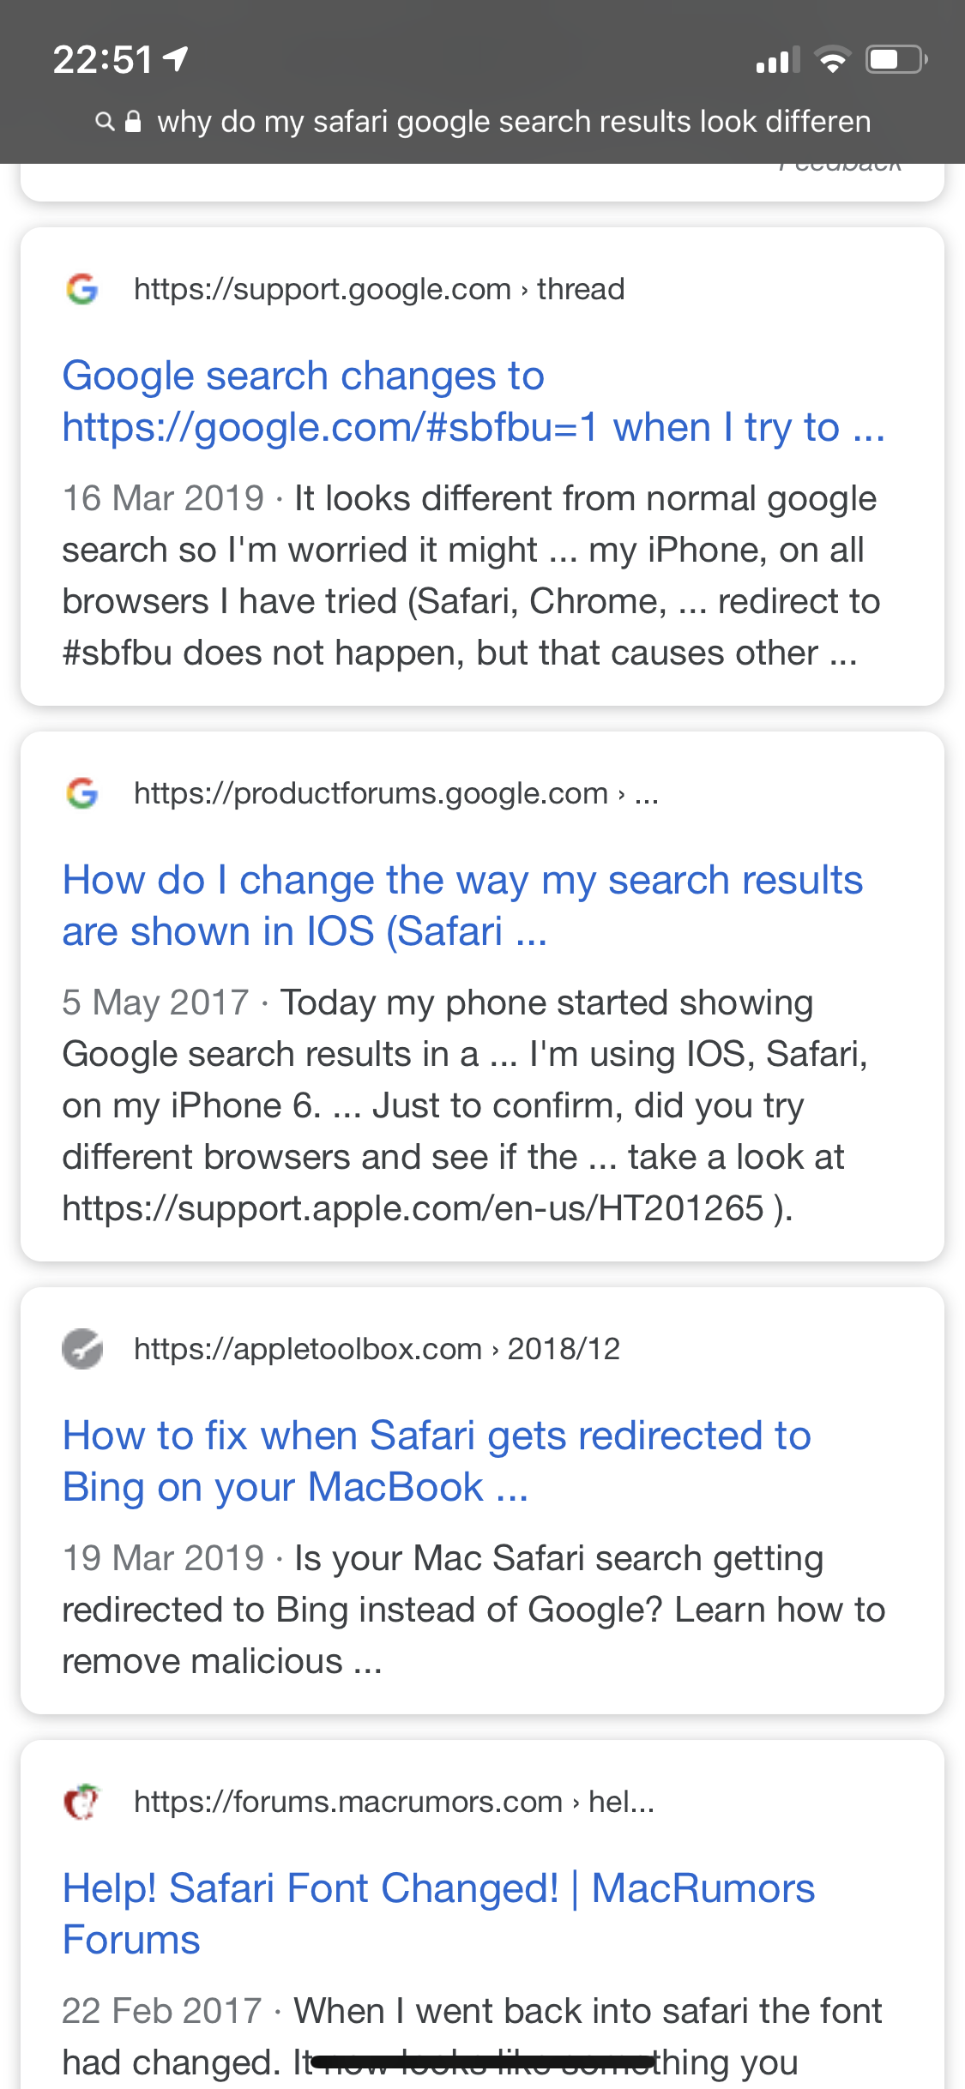Image resolution: width=965 pixels, height=2089 pixels.
Task: Tap the location arrow beside the time
Action: pyautogui.click(x=176, y=59)
